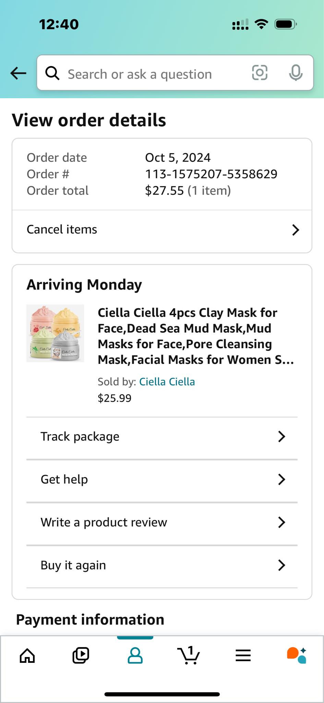Tap the Track package row label
This screenshot has height=703, width=324.
coord(80,437)
